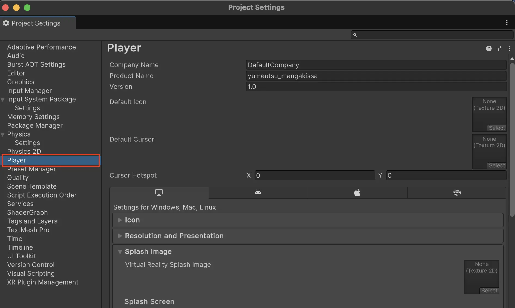Click the Company Name field

[x=376, y=65]
